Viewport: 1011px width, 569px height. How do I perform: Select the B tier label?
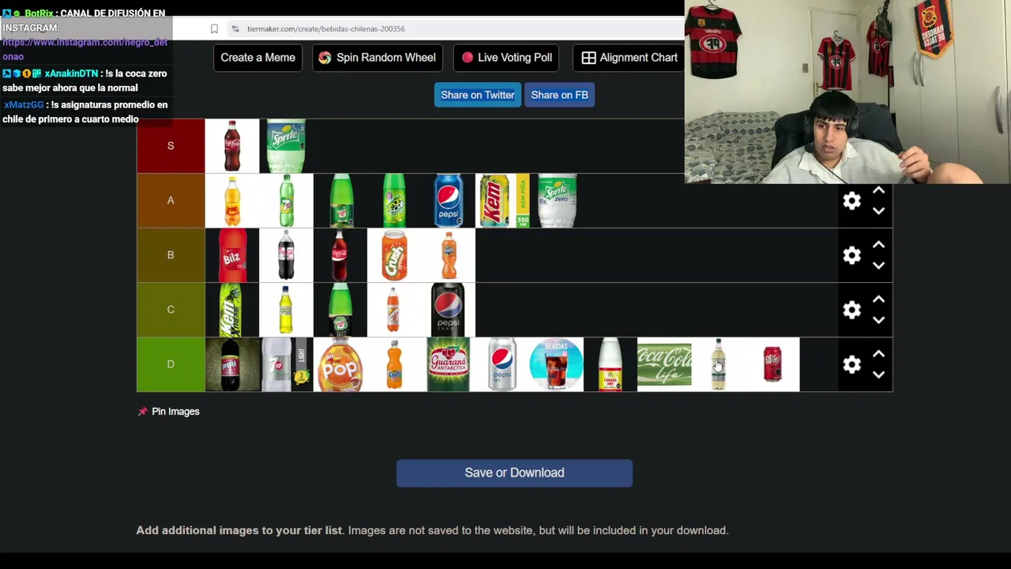[171, 255]
